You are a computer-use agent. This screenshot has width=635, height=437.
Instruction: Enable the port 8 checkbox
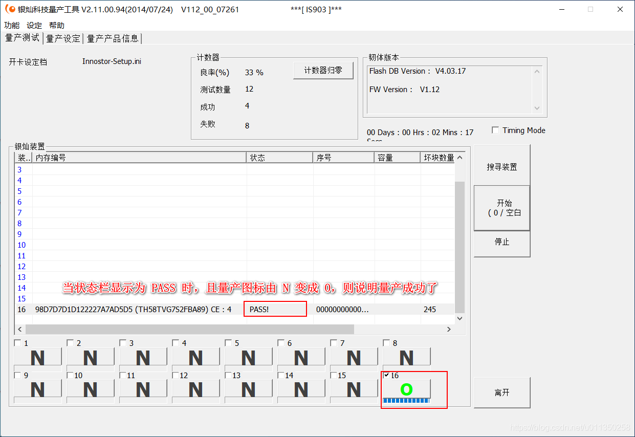point(387,343)
